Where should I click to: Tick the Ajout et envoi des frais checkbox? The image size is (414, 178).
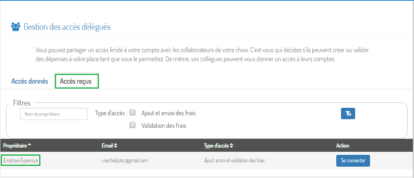133,113
